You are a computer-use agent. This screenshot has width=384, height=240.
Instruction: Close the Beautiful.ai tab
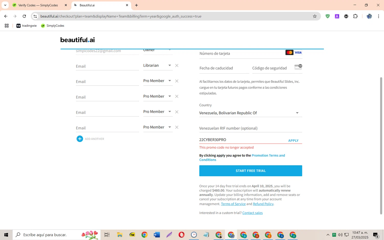tap(127, 5)
